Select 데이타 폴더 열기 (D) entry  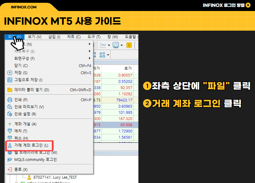click(x=49, y=90)
